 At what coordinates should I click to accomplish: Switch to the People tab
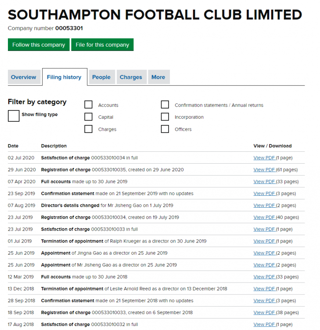pos(101,77)
